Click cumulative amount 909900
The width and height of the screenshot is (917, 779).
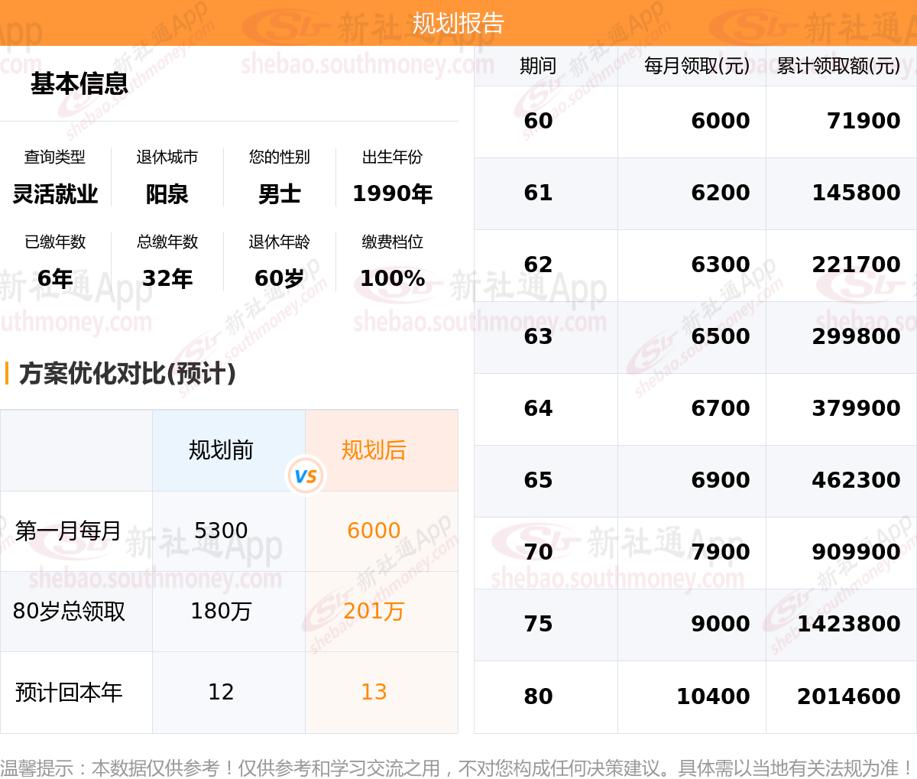(x=856, y=552)
